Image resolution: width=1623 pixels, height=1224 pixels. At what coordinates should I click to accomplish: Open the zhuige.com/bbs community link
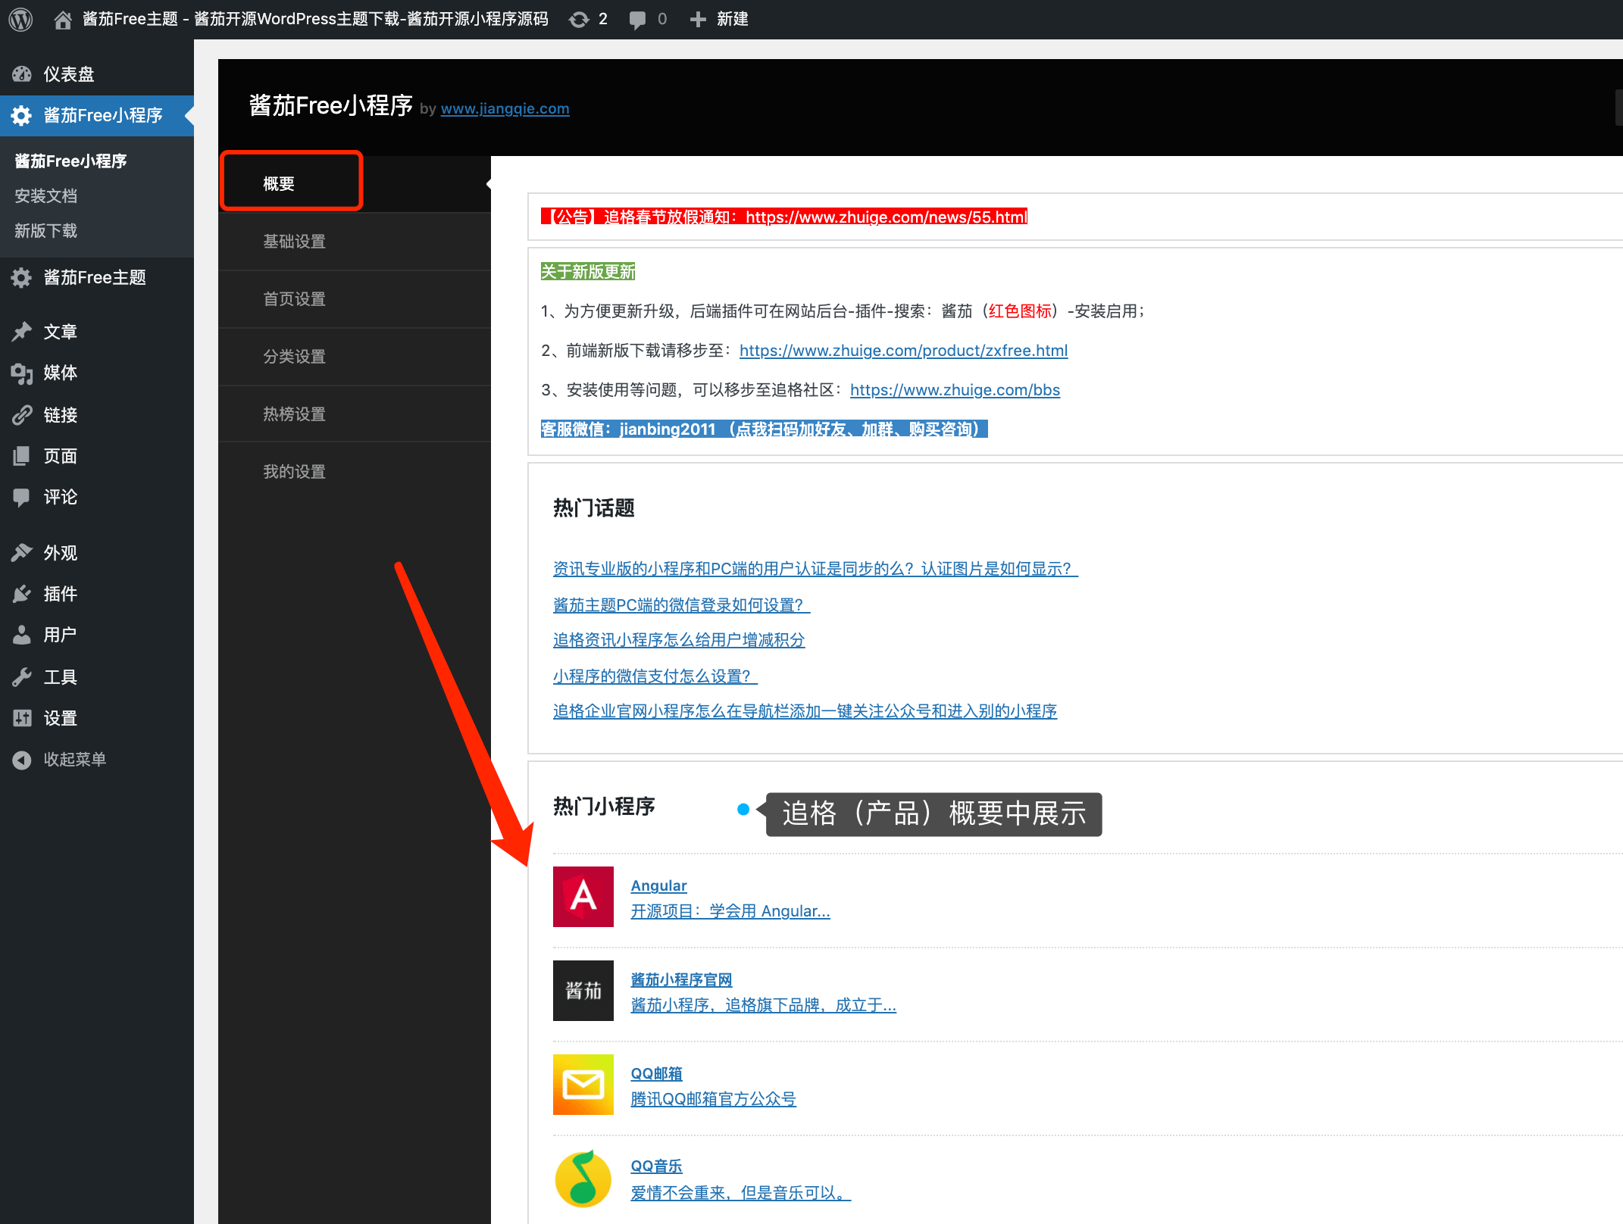pos(955,390)
